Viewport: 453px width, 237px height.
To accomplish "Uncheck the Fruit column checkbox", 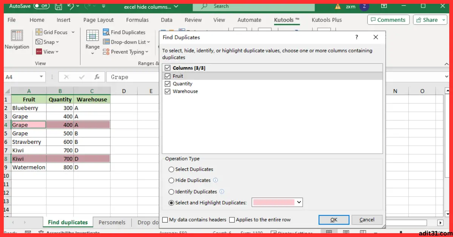I will click(x=168, y=76).
